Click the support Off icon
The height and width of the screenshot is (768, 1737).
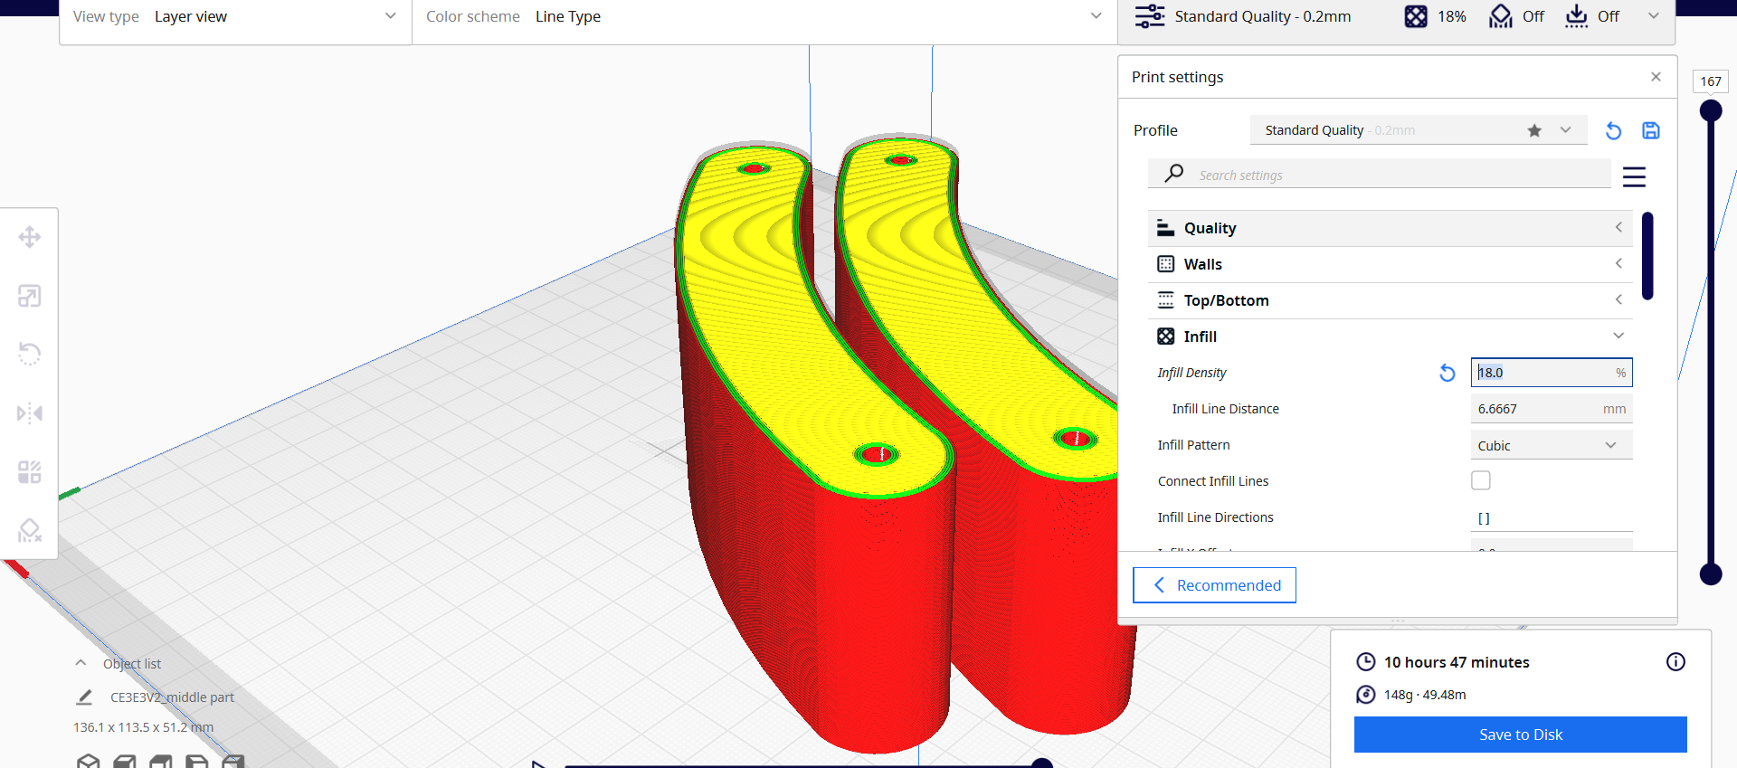pos(1501,16)
